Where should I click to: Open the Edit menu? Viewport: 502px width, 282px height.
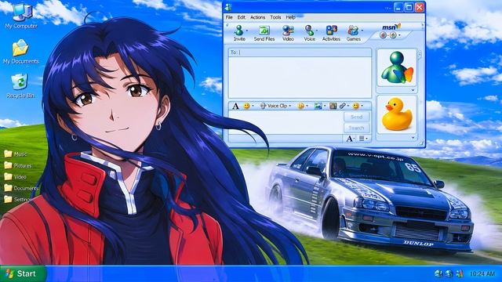(242, 17)
